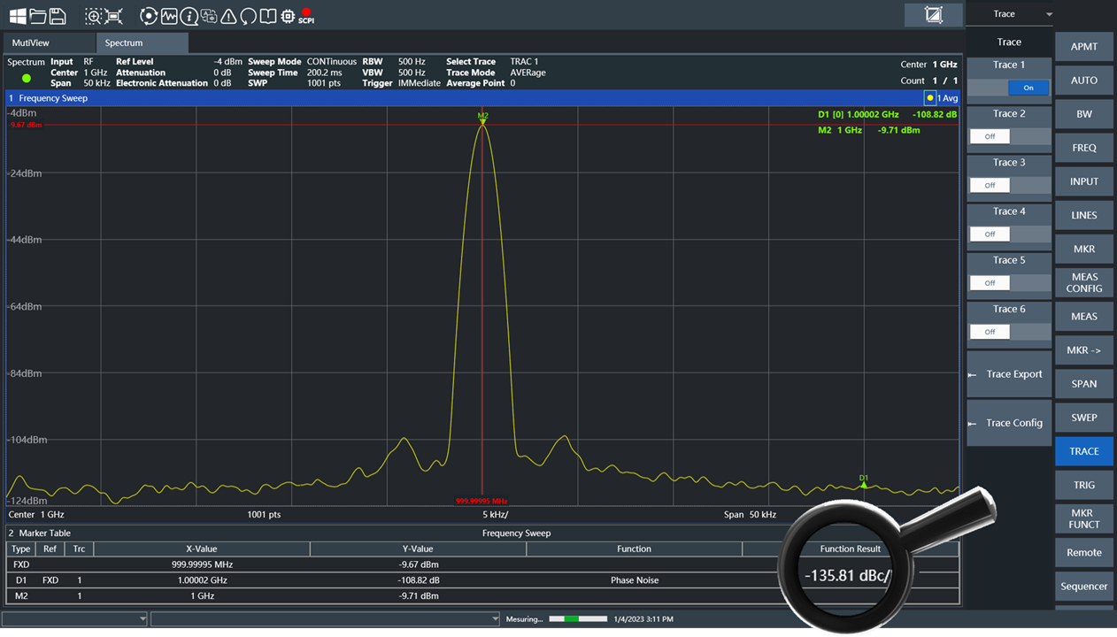Enable the Trace 3 switch

(1009, 185)
